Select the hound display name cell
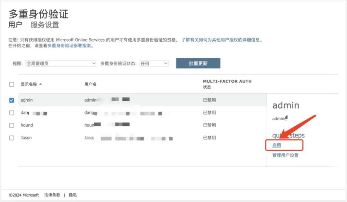 [x=27, y=125]
